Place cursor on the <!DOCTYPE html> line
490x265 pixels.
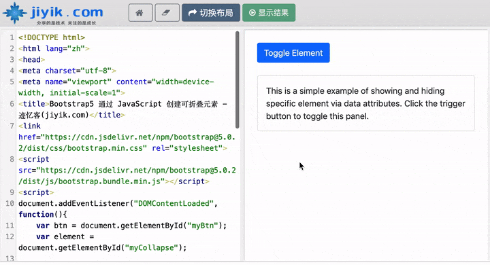(52, 37)
